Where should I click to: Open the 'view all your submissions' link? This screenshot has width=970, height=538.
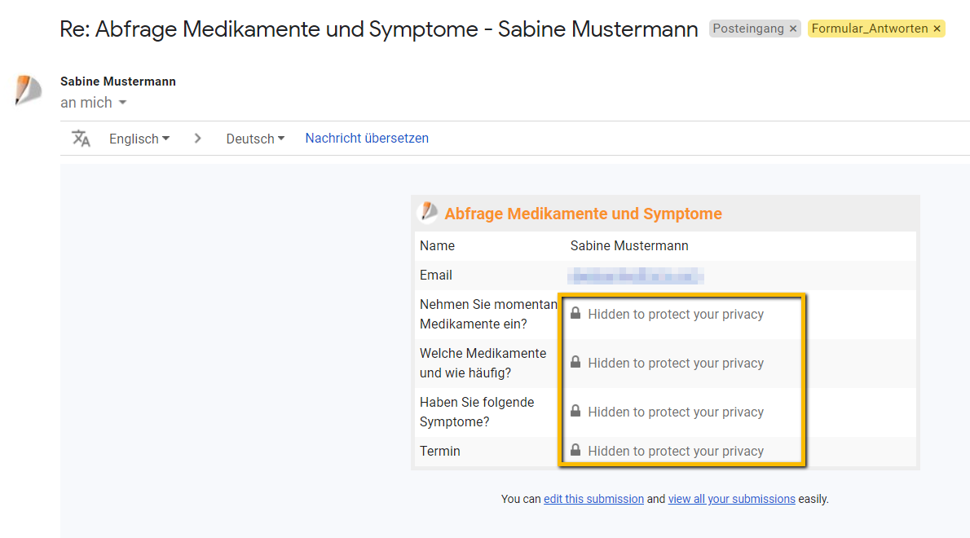(731, 499)
